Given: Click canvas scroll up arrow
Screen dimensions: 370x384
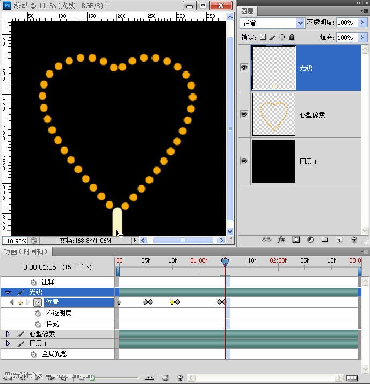Looking at the screenshot, I should [x=230, y=17].
